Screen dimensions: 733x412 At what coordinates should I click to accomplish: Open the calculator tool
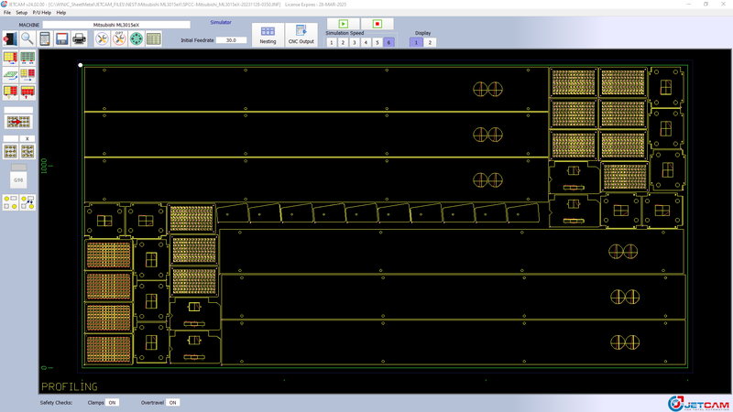[45, 39]
